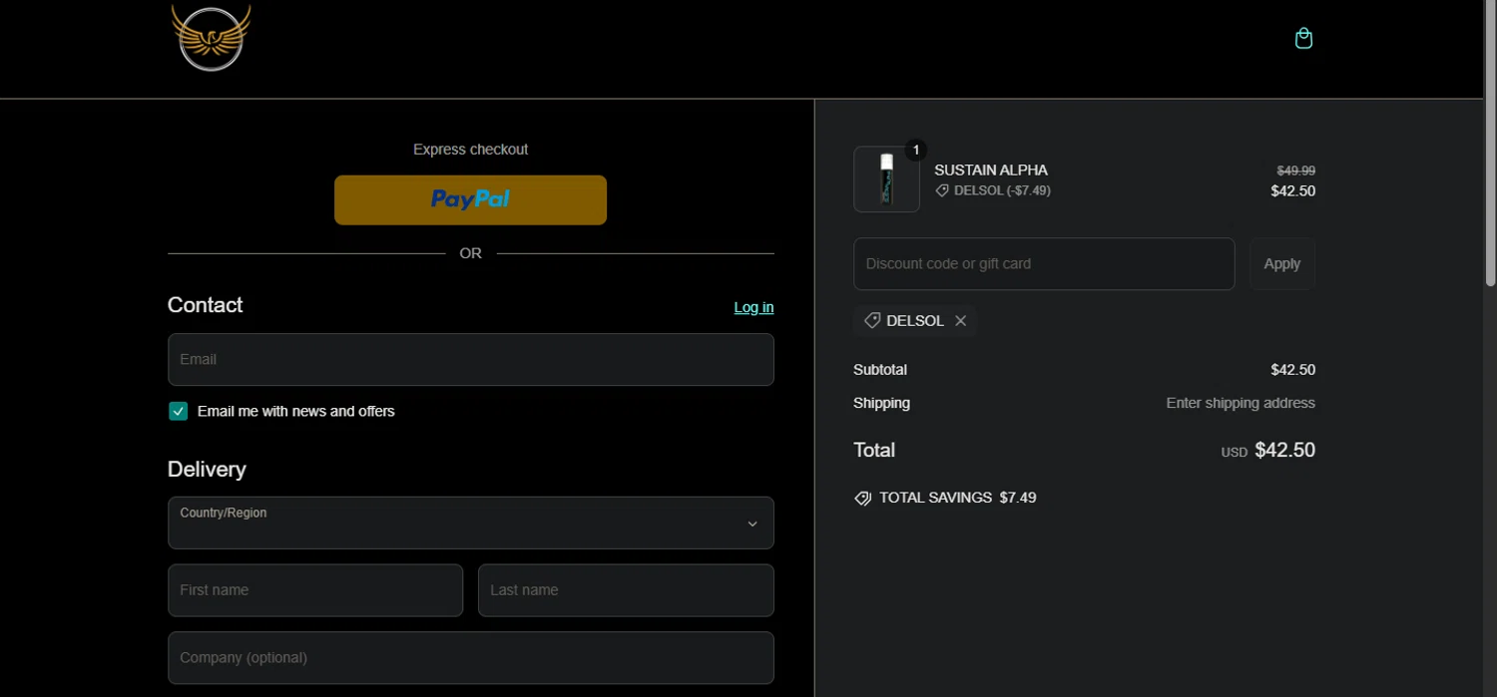
Task: Click the DELSOL discount tag chip
Action: (914, 321)
